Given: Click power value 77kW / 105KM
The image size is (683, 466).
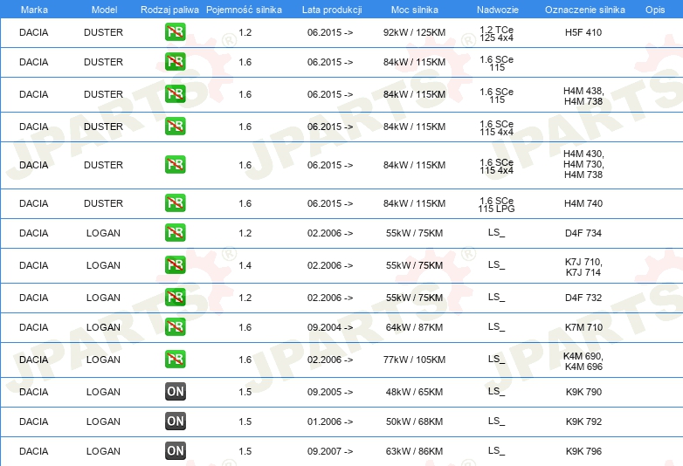Looking at the screenshot, I should 414,360.
